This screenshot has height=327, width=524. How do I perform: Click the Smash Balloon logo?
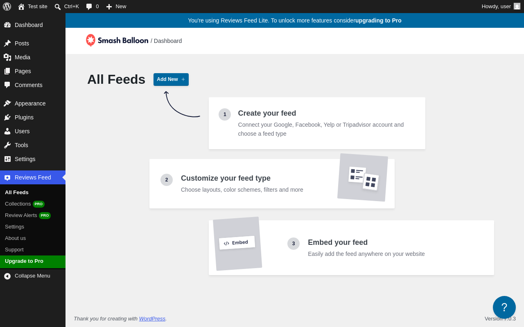pyautogui.click(x=117, y=40)
